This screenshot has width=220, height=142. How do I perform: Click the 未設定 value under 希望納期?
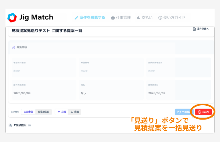pyautogui.click(x=84, y=71)
